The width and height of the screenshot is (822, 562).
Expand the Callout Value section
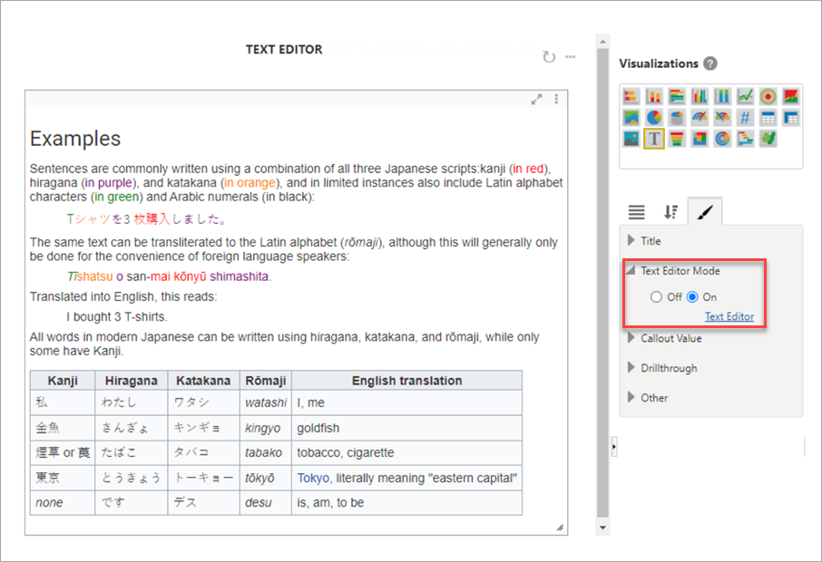coord(670,338)
